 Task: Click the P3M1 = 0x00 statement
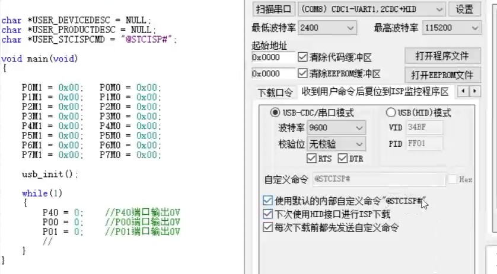coord(52,116)
